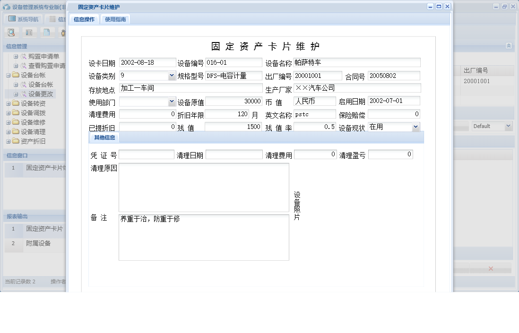Open 附属设备 in the 报表输出 list
Viewport: 519px width, 333px height.
point(39,244)
